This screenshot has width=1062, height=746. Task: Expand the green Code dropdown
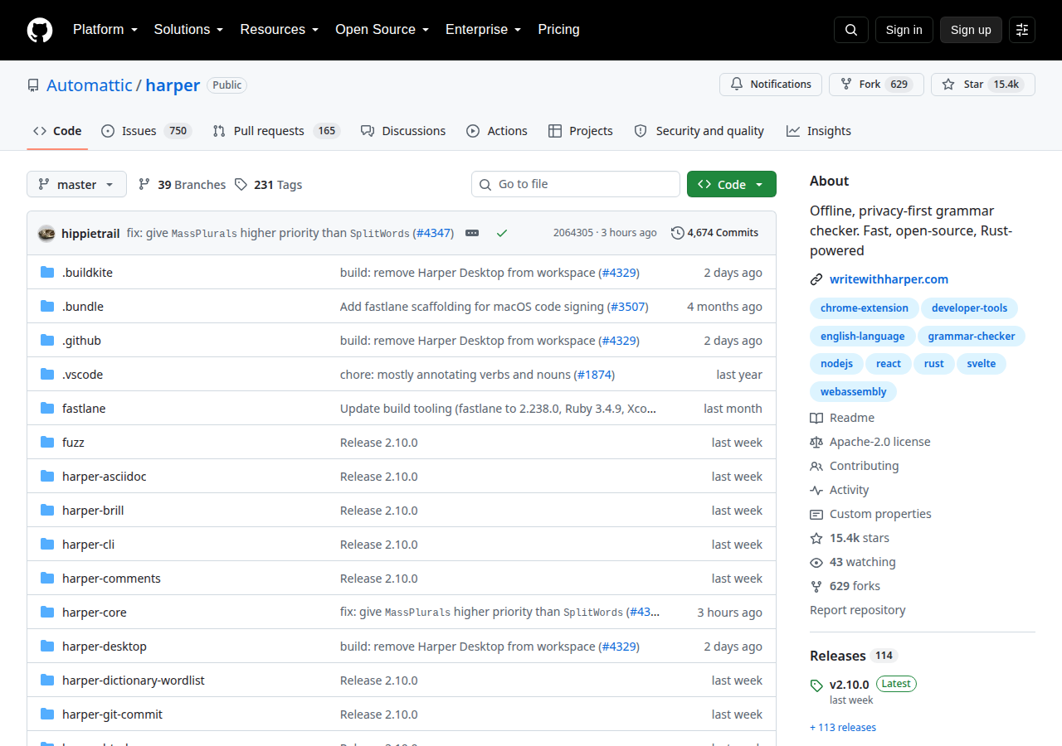click(732, 184)
